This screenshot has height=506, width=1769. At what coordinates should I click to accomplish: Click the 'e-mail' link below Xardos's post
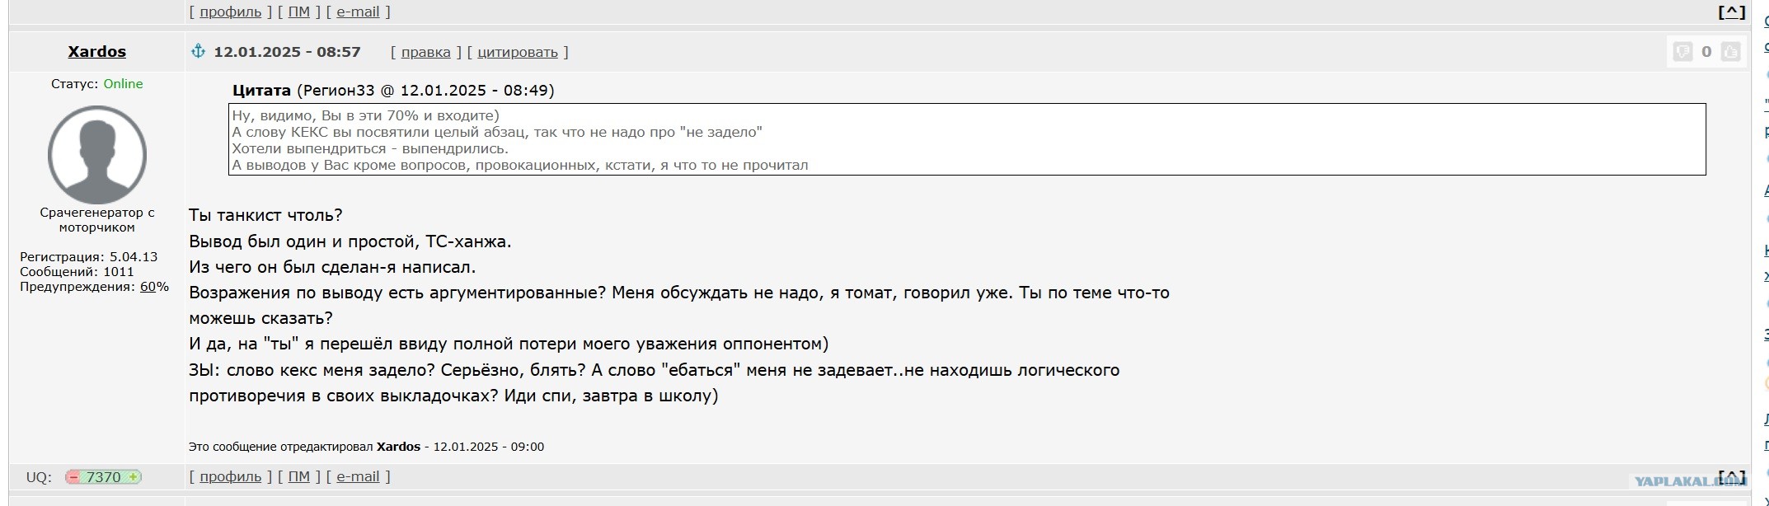358,476
